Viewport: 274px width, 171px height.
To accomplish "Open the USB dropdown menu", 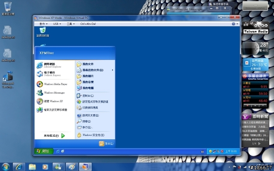I will [57, 24].
